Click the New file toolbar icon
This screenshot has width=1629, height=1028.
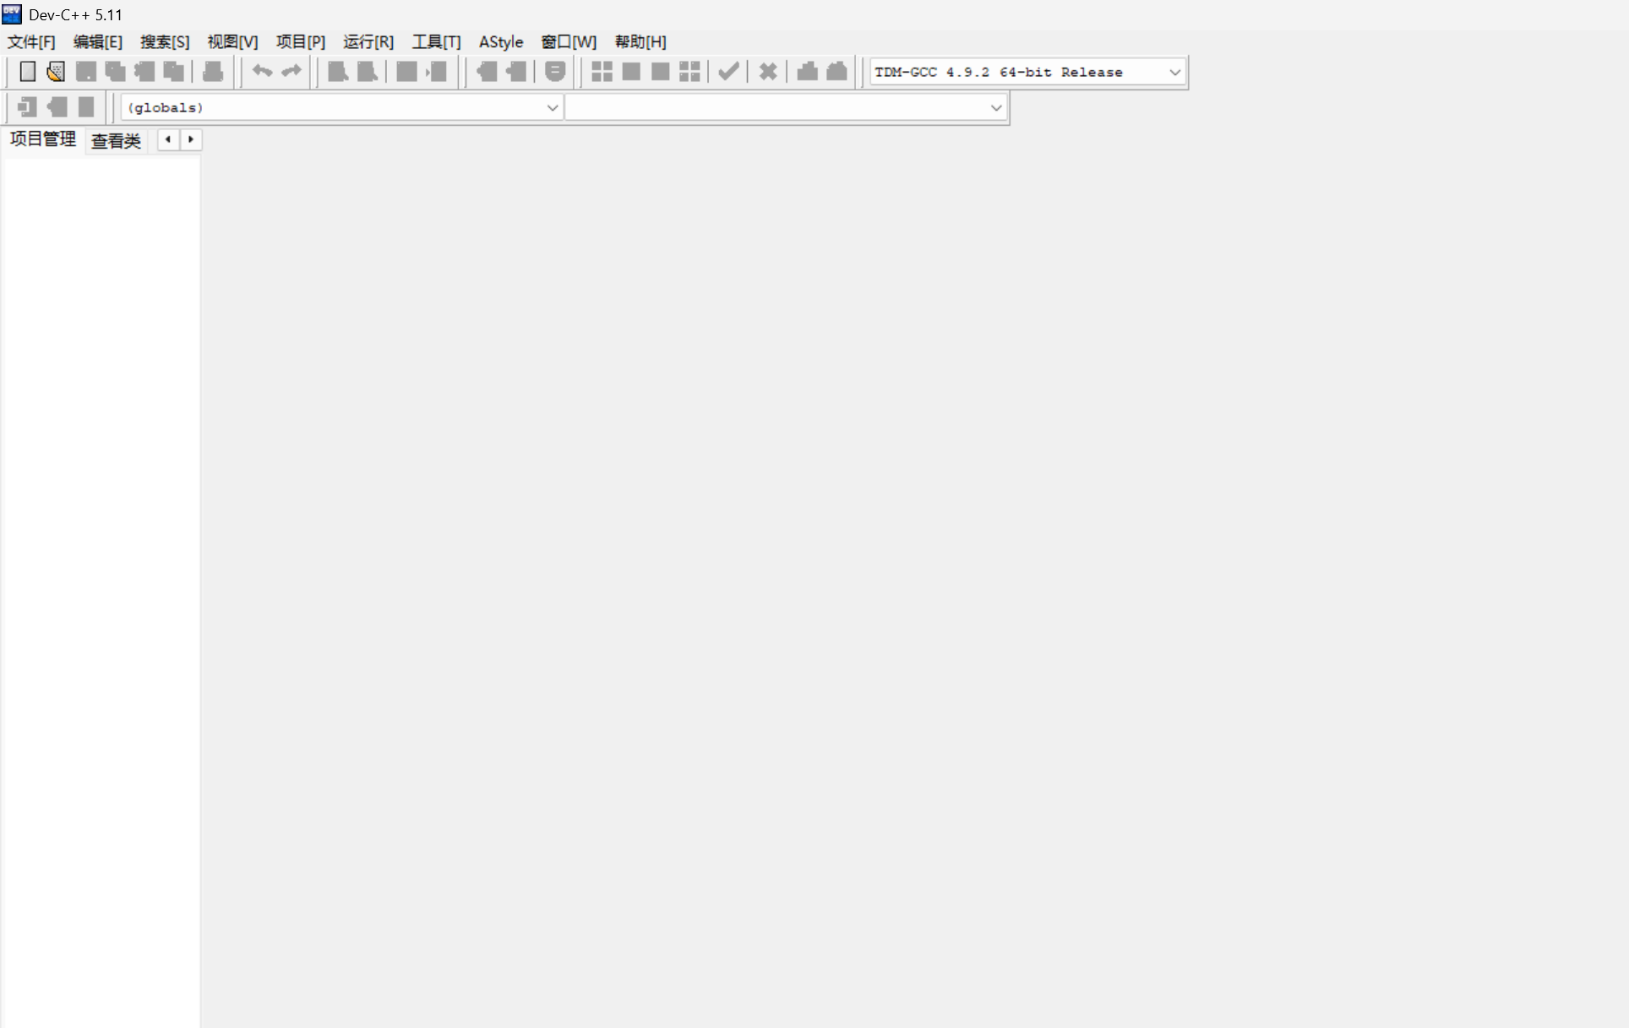[27, 72]
